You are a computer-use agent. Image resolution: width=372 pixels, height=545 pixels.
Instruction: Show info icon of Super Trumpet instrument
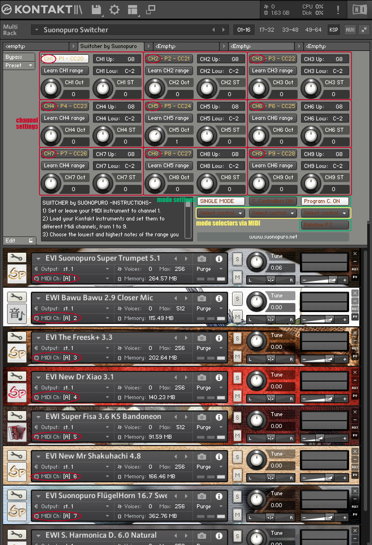coord(219,259)
